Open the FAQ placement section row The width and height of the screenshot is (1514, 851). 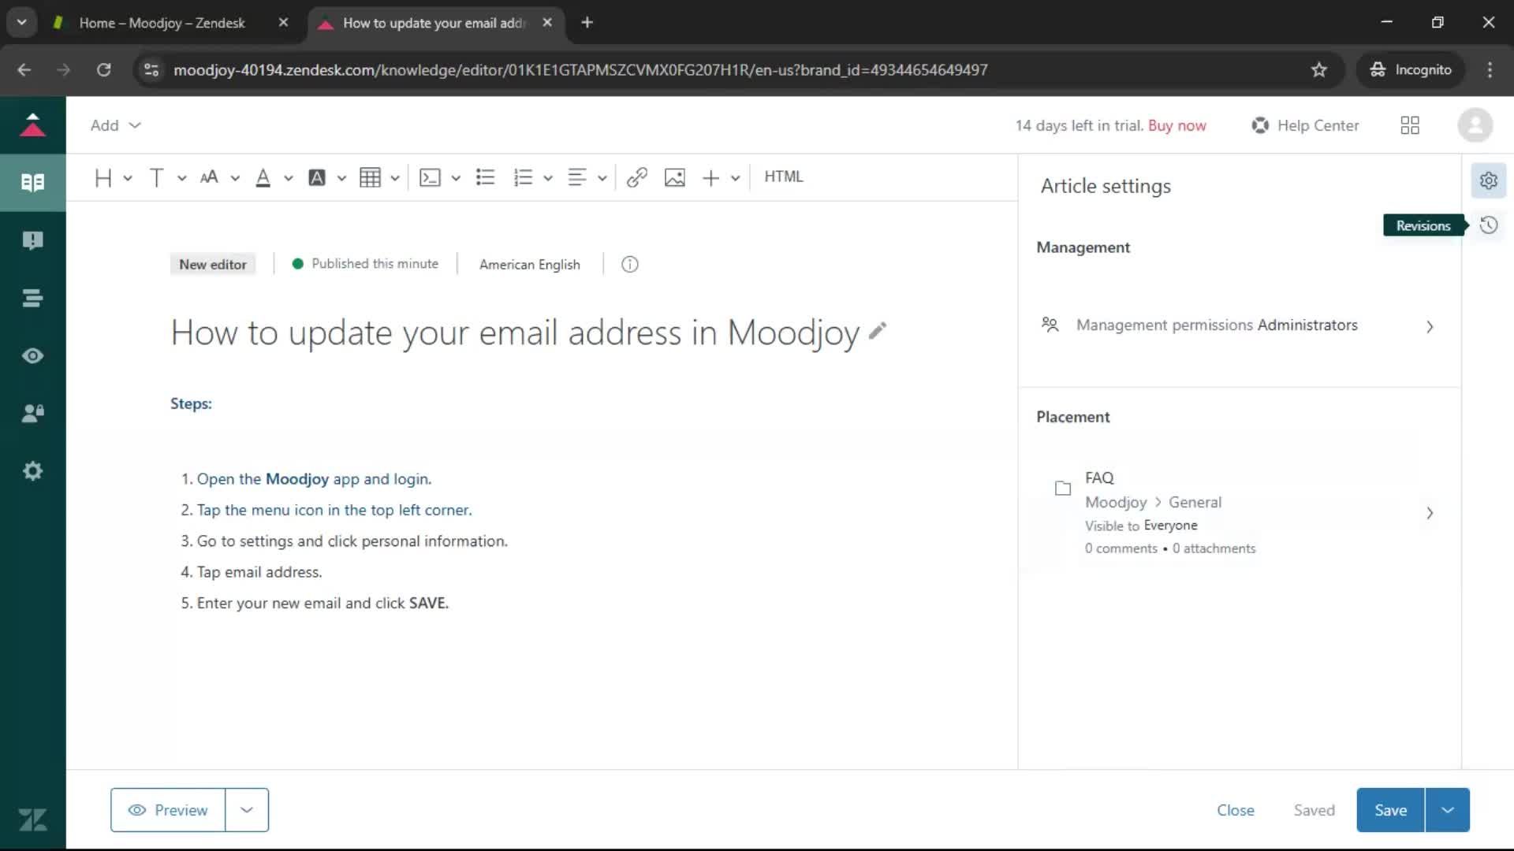click(x=1238, y=513)
